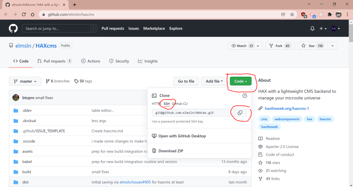Click Issues in top navigation
Viewport: 353px width, 187px height.
[134, 28]
